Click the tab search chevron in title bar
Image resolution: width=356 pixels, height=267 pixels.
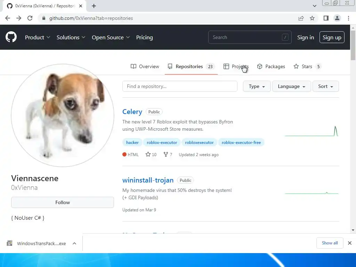coord(314,6)
